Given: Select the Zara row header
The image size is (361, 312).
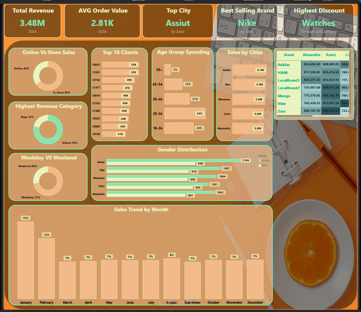Looking at the screenshot, I should [289, 111].
